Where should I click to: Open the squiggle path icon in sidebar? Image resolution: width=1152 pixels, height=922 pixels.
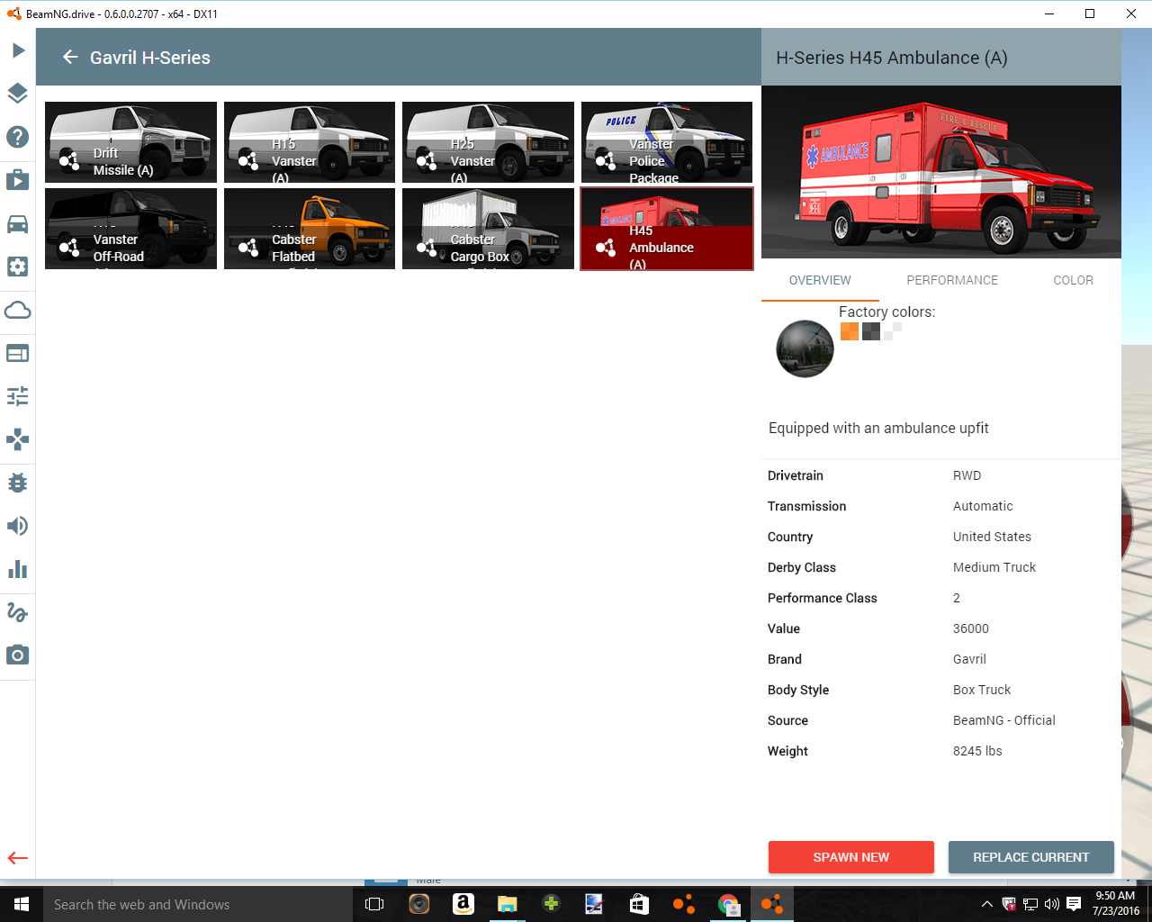[18, 612]
